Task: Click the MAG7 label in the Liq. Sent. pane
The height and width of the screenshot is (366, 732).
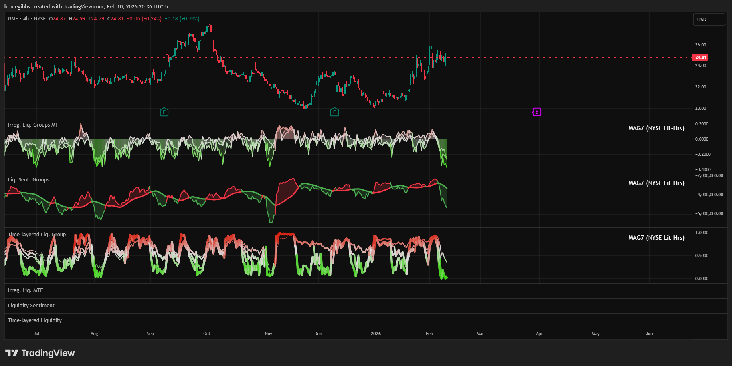Action: [x=656, y=183]
